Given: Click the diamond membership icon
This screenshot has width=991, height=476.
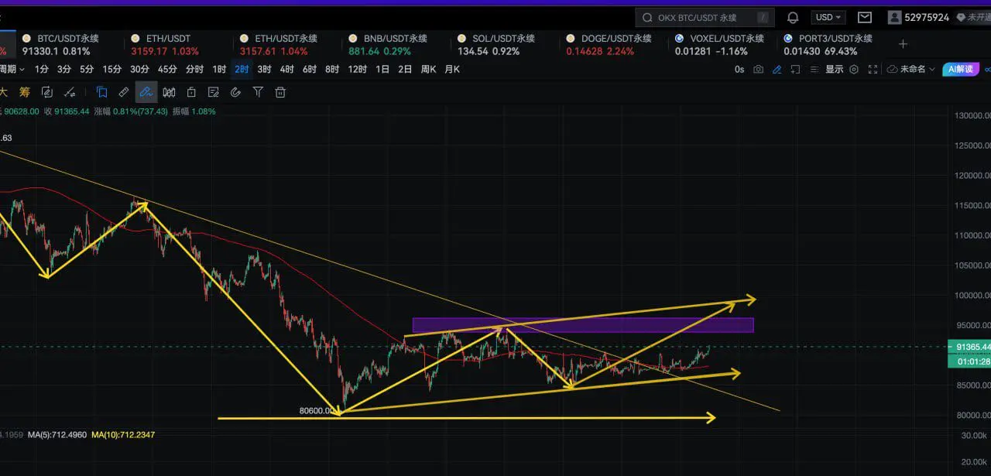Looking at the screenshot, I should coord(961,17).
